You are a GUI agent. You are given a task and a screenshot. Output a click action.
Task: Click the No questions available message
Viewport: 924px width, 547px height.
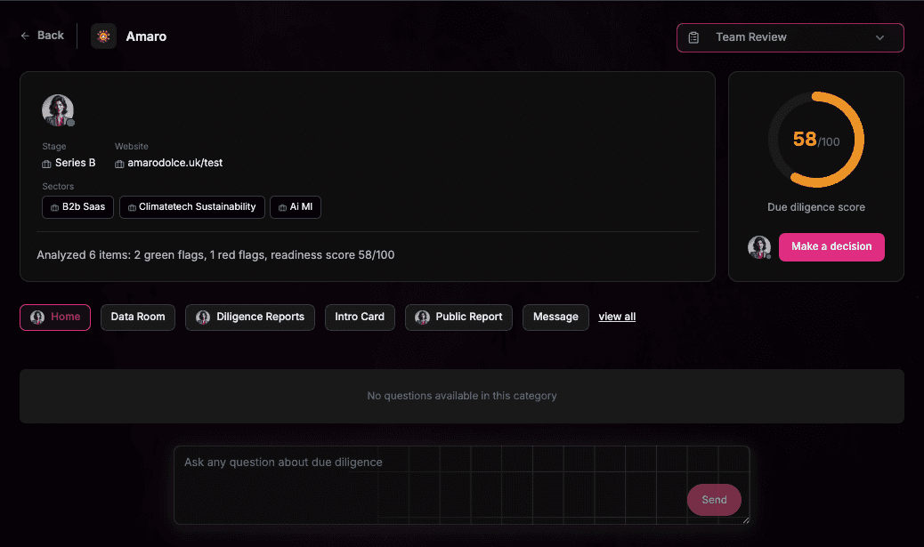pyautogui.click(x=461, y=396)
